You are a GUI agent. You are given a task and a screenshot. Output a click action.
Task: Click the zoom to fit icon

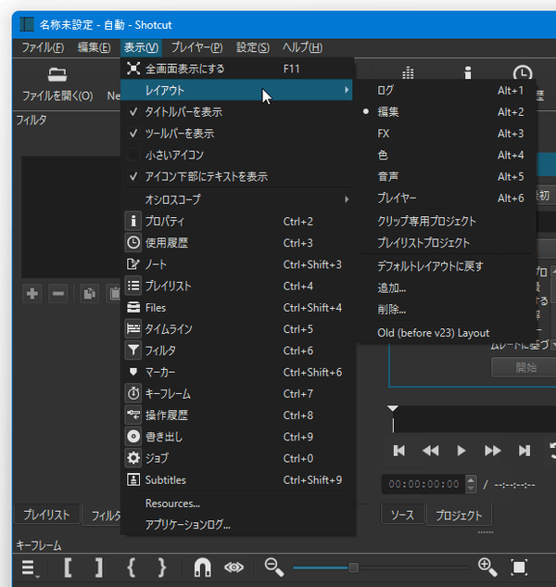coord(519,568)
